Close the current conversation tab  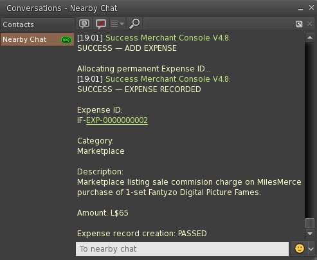309,24
